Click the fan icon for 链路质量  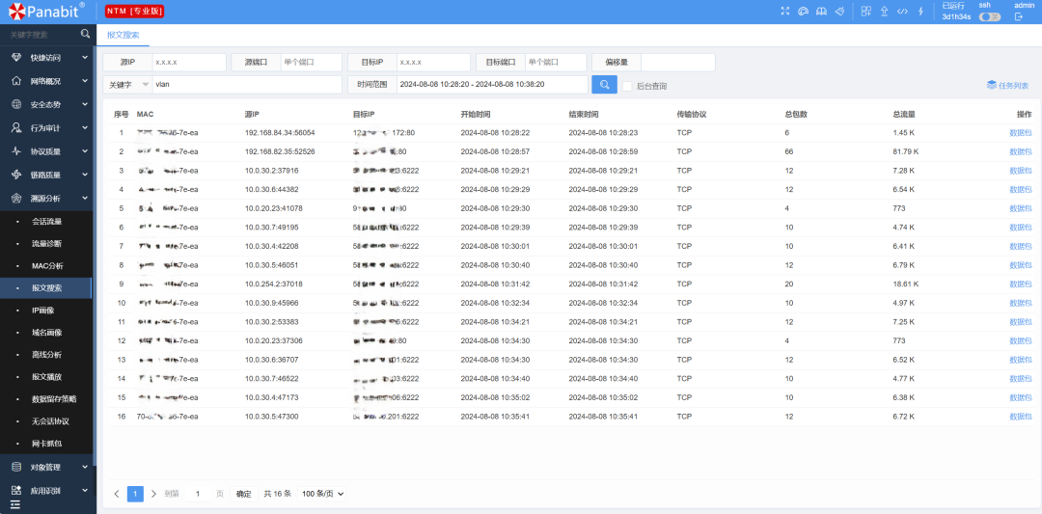16,175
